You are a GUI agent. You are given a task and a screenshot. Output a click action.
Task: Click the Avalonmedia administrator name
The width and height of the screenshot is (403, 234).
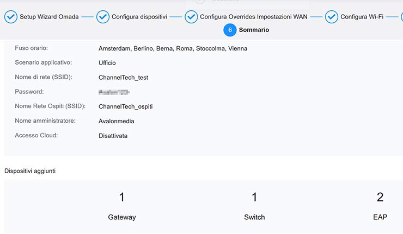(x=116, y=121)
